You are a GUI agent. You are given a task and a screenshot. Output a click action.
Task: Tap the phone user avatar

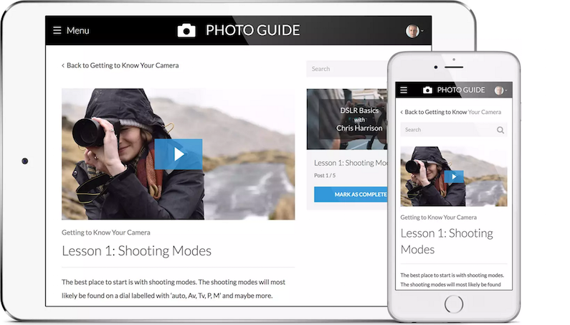499,90
